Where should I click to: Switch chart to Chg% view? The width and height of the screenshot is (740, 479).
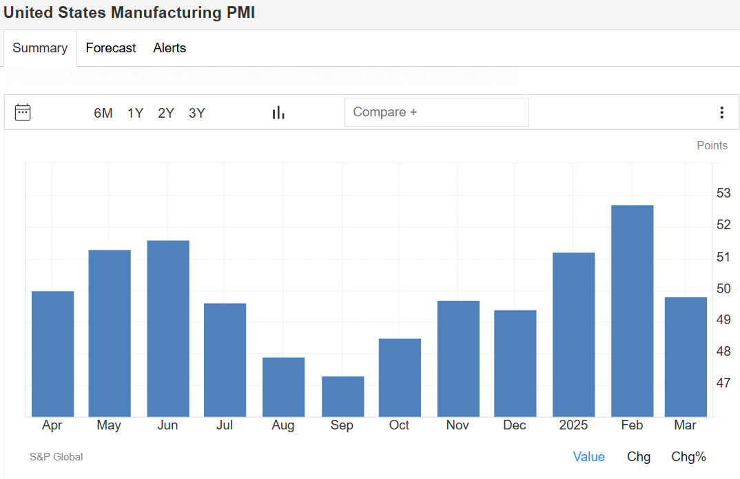(x=688, y=456)
